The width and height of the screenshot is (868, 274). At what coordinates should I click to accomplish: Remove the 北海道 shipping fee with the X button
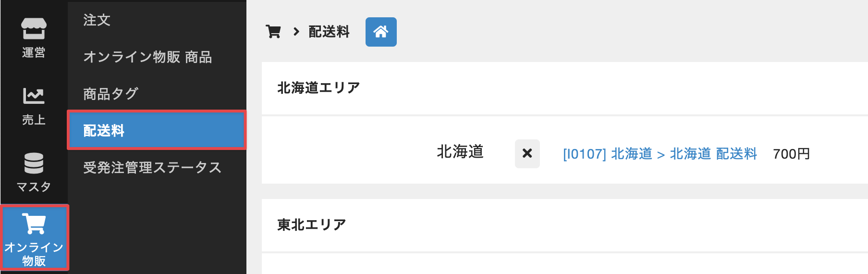point(527,154)
